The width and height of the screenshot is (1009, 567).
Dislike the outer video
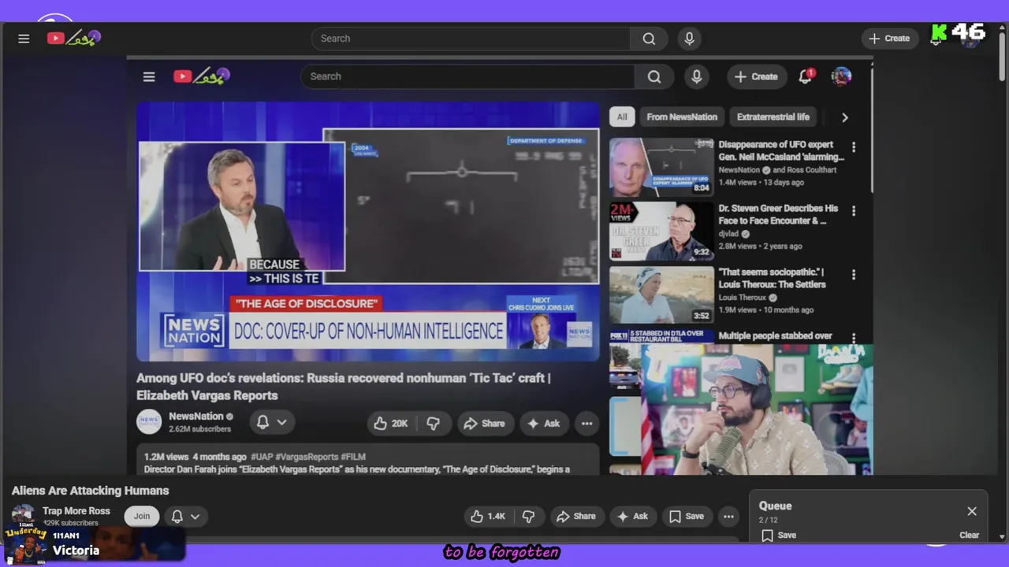[528, 516]
